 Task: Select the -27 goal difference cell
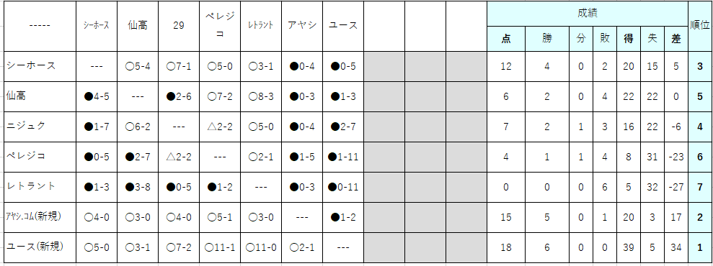click(x=676, y=187)
